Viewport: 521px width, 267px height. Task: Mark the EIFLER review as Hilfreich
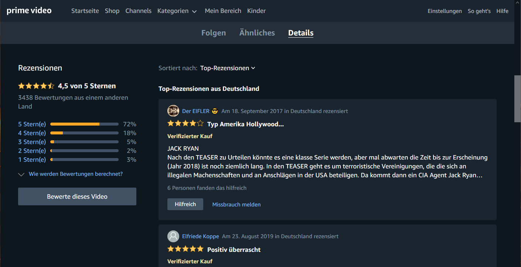(x=185, y=204)
